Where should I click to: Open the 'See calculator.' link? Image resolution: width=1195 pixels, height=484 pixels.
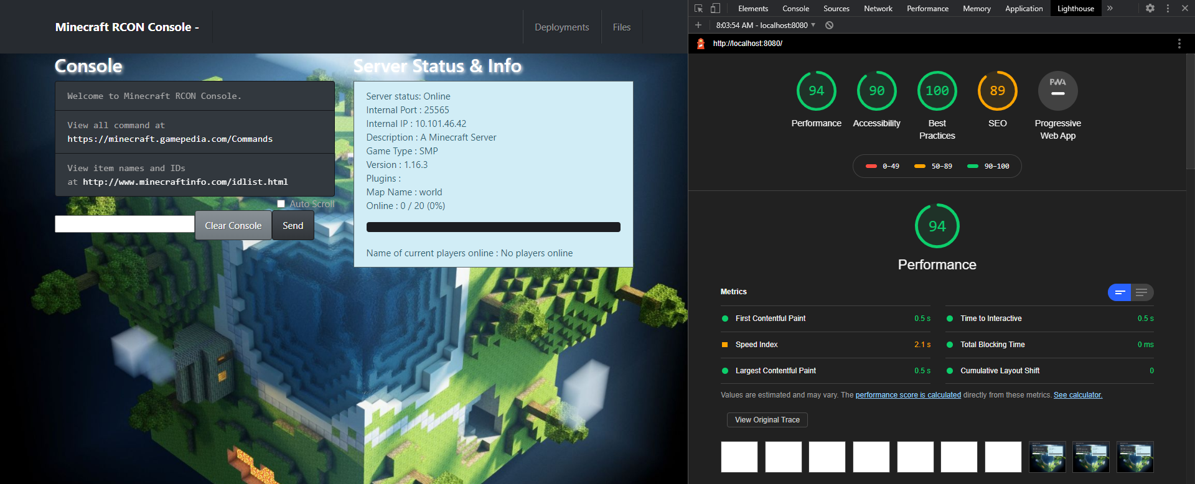tap(1078, 395)
